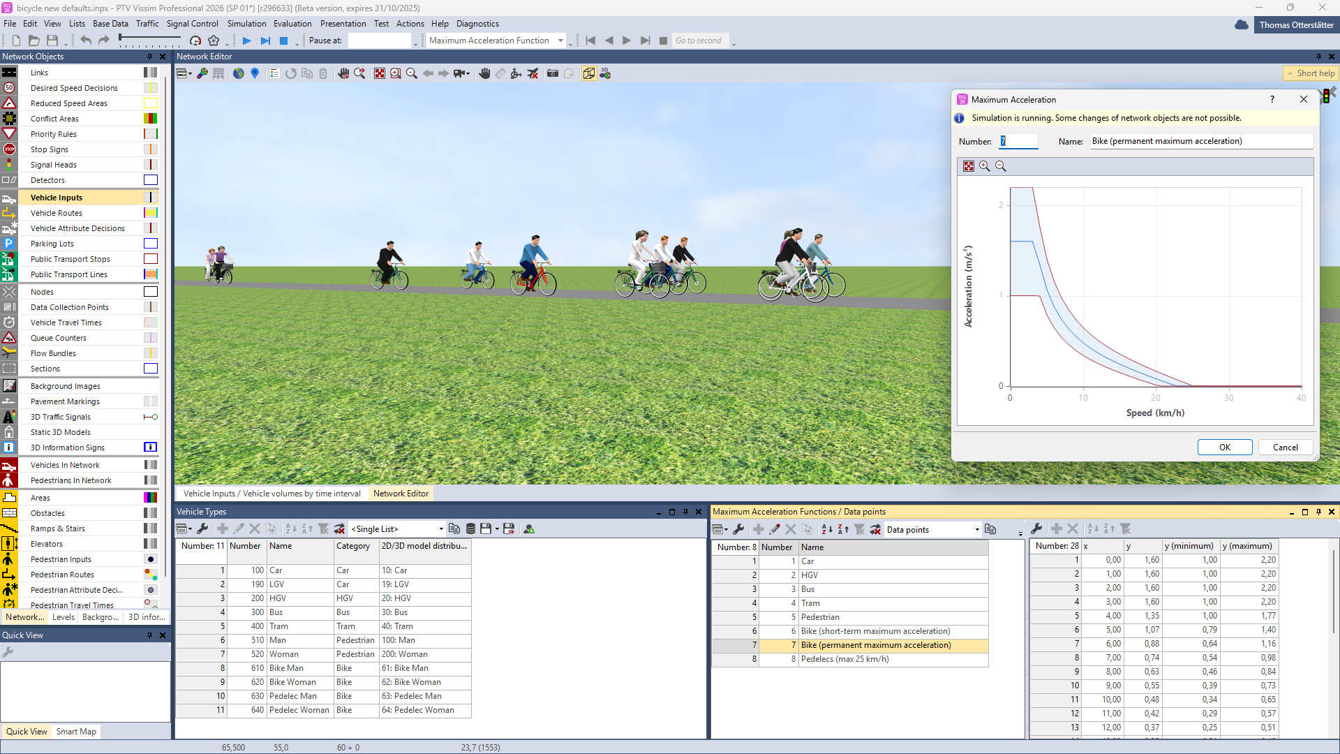The height and width of the screenshot is (754, 1340).
Task: Toggle Conflict Areas color visibility swatch
Action: pyautogui.click(x=150, y=119)
